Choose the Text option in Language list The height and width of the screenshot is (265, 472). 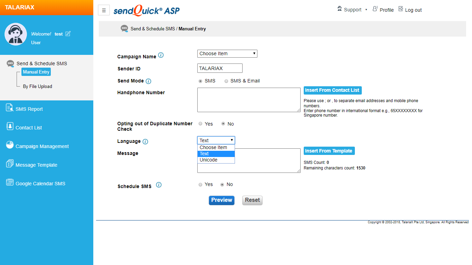[x=216, y=154]
